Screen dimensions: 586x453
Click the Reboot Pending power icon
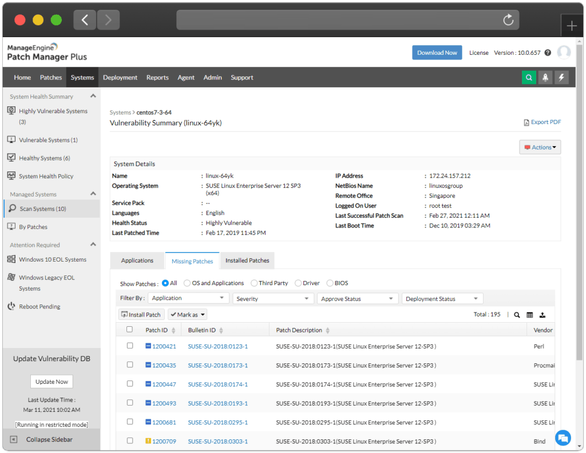[x=11, y=306]
